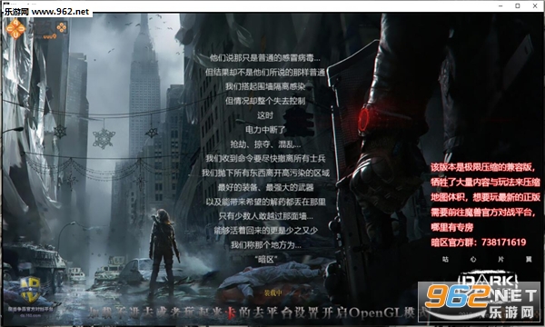545x327 pixels.
Task: Click the line '但结果却不是他们所说的那样普通'
Action: coord(265,73)
